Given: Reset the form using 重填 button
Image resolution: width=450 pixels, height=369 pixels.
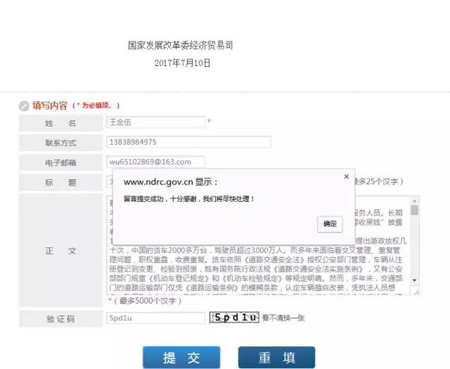Looking at the screenshot, I should click(x=276, y=358).
